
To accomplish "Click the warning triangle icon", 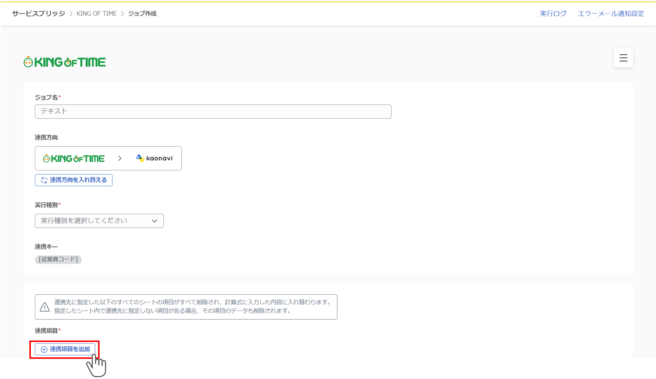I will point(45,307).
